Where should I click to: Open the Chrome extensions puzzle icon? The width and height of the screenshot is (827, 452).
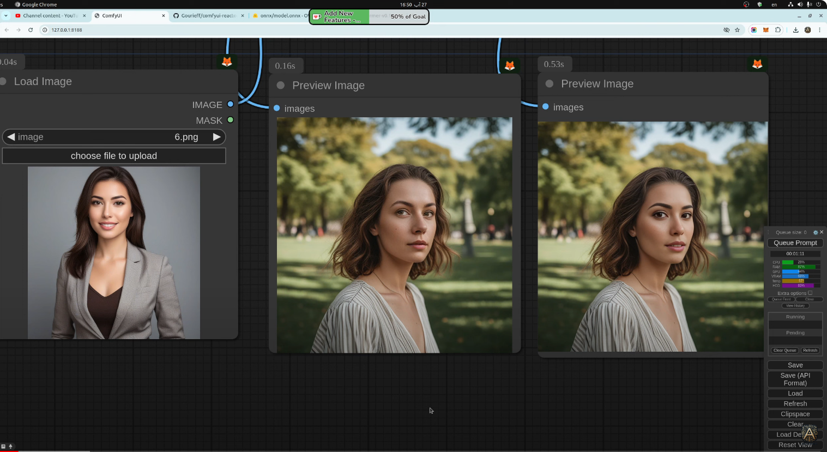[x=778, y=30]
